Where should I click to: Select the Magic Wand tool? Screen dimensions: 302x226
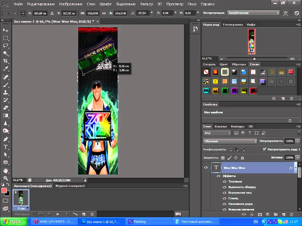6,53
